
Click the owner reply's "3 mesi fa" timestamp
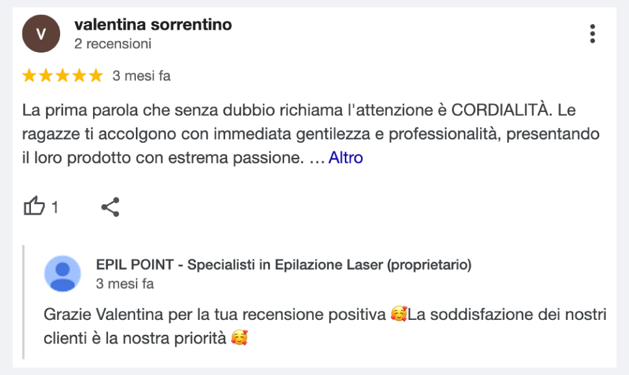(x=125, y=284)
